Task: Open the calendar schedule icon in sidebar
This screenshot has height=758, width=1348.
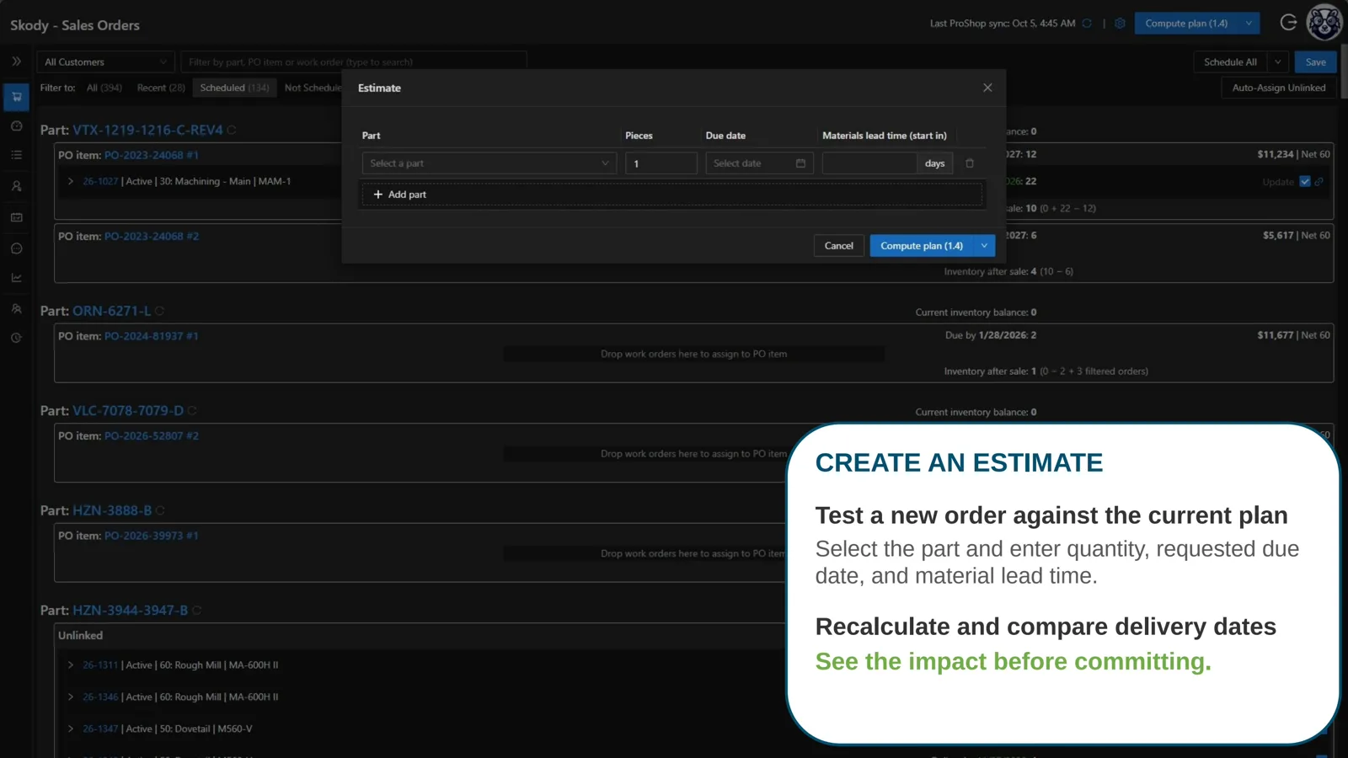Action: 16,217
